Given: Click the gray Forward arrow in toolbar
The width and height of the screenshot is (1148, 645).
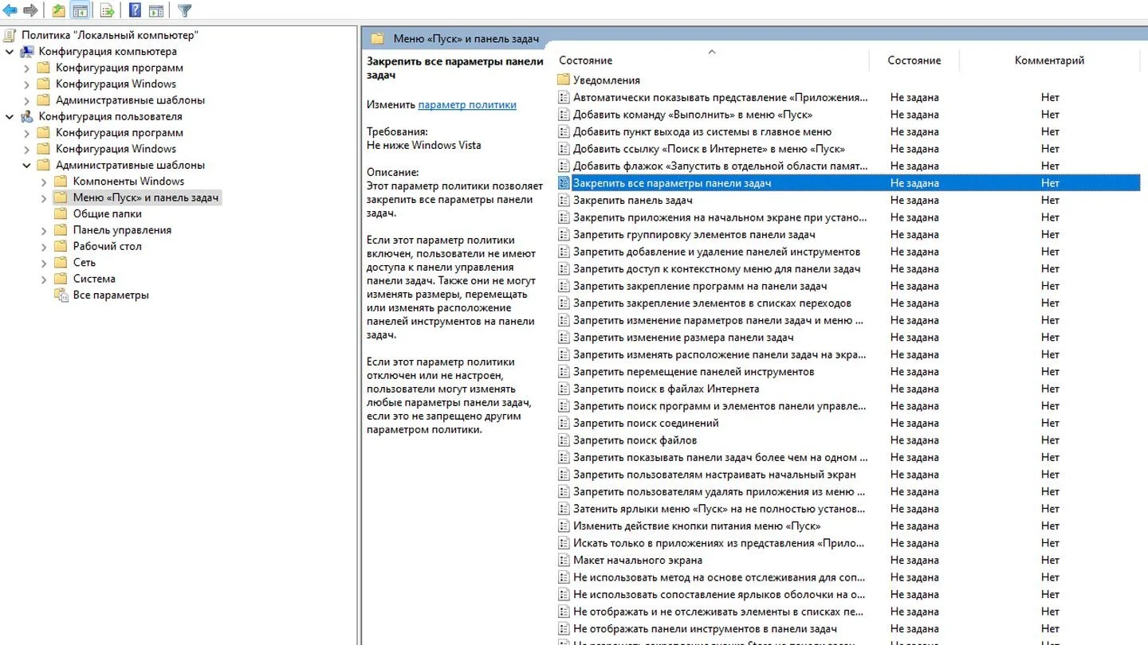Looking at the screenshot, I should 30,10.
